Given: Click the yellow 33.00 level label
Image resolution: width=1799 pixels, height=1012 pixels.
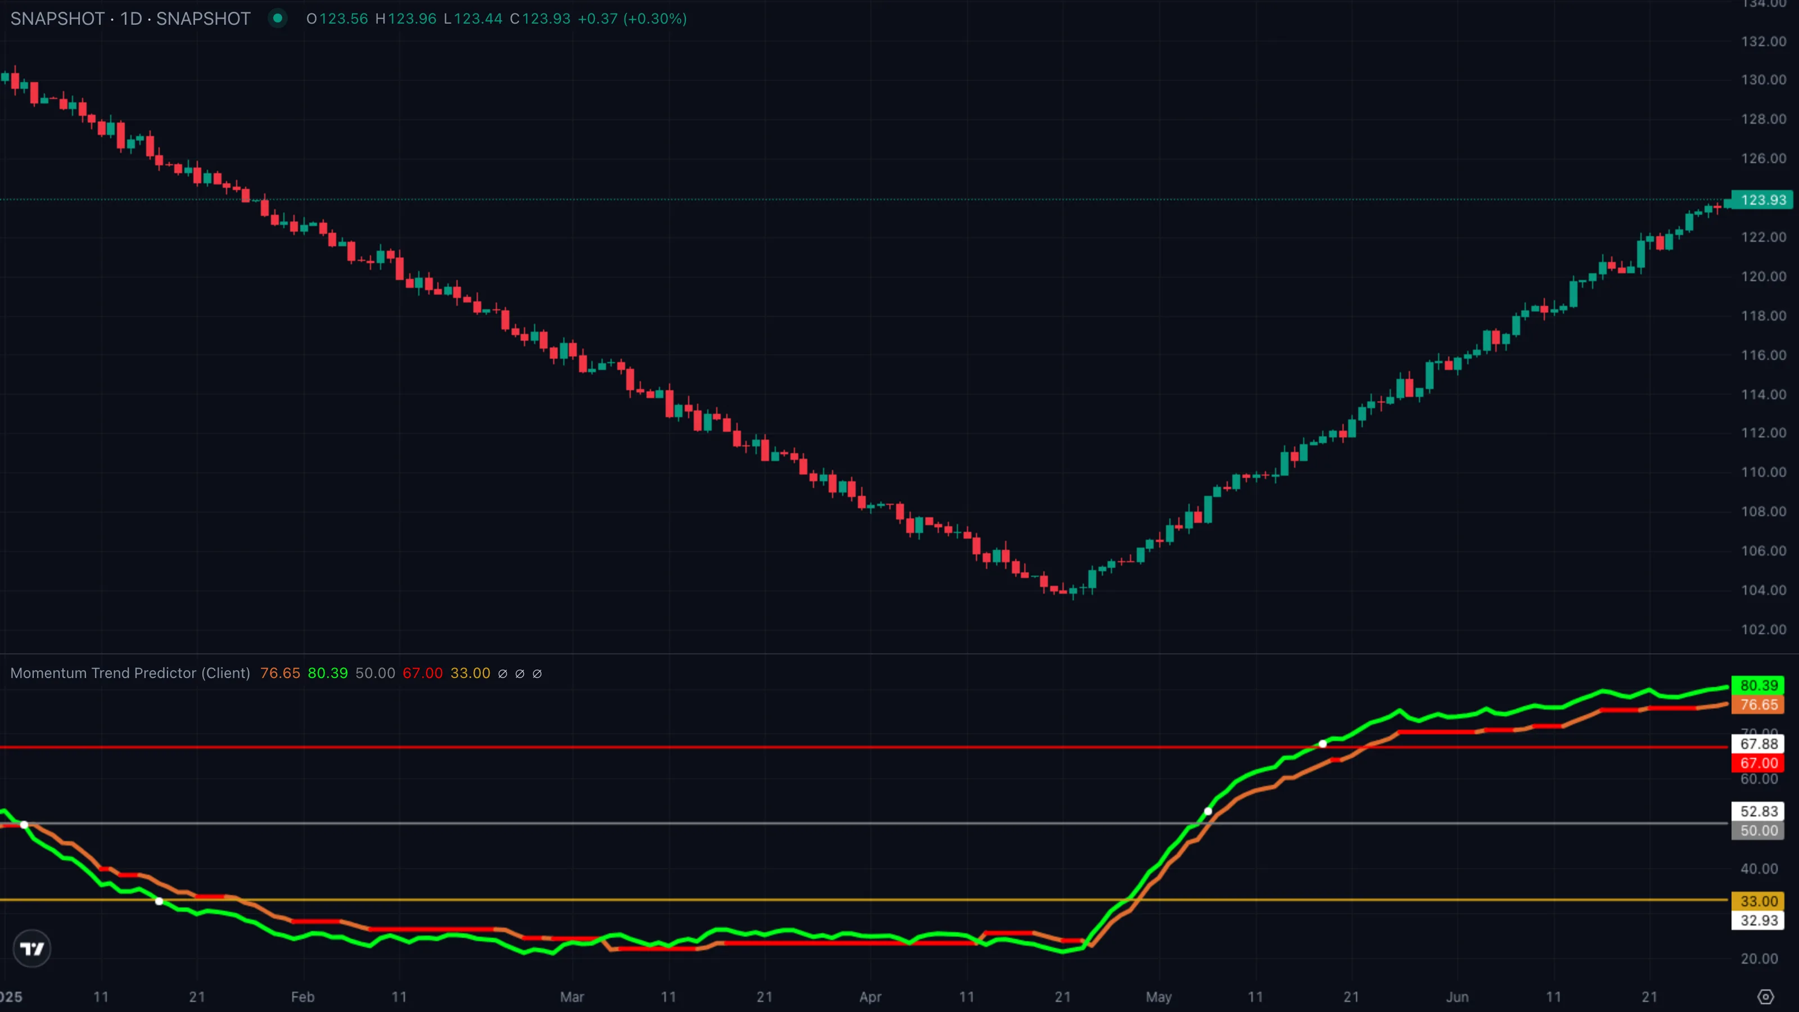Looking at the screenshot, I should click(1758, 901).
